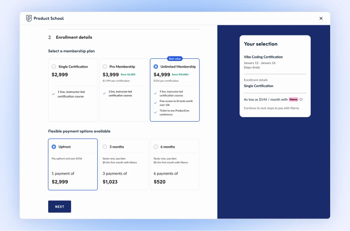Choose the Upfront payment radio button
This screenshot has width=350, height=231.
(x=54, y=147)
